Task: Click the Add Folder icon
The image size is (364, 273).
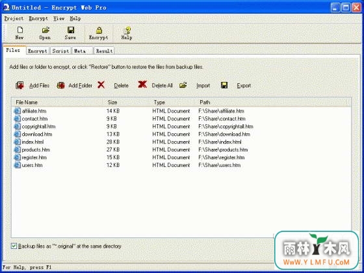Action: [x=60, y=85]
